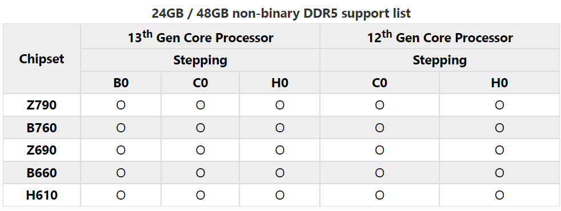Click the Z790 13th Gen B0 circle
Screen dimensions: 561x211
coord(121,105)
